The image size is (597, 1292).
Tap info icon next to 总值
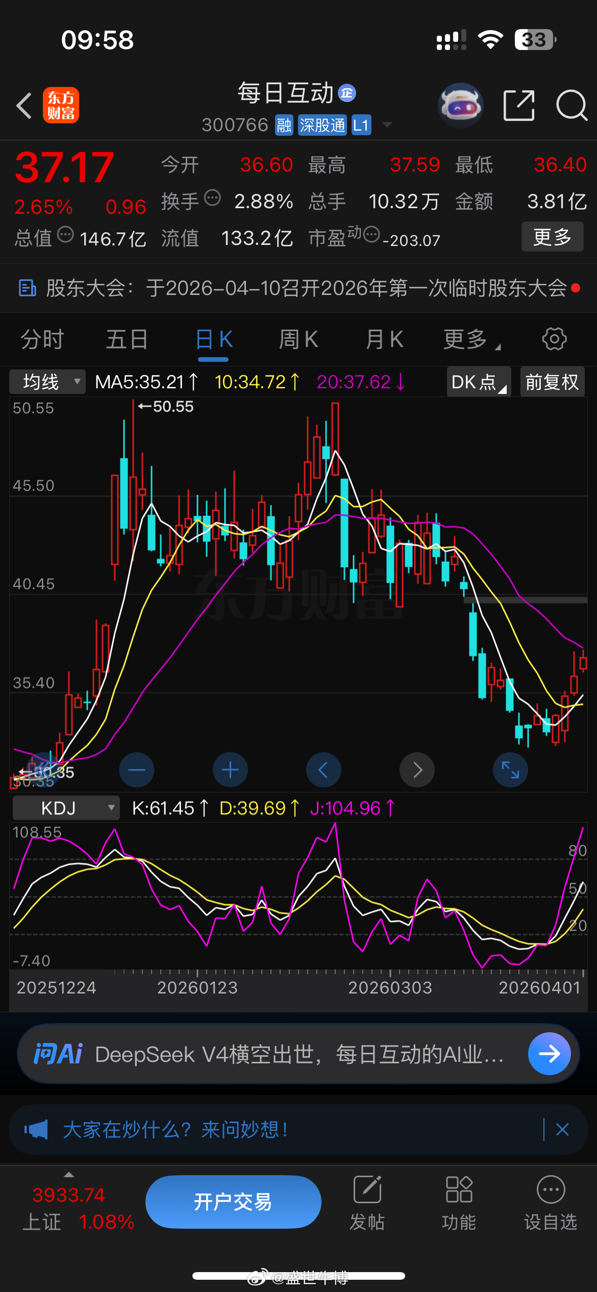click(65, 235)
